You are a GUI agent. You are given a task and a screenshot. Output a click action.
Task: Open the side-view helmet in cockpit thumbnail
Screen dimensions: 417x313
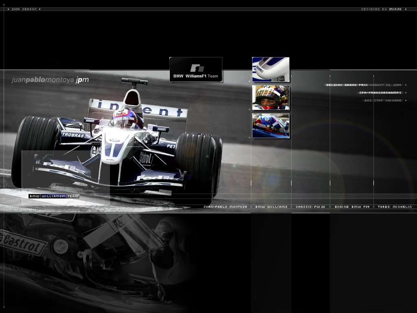(271, 126)
